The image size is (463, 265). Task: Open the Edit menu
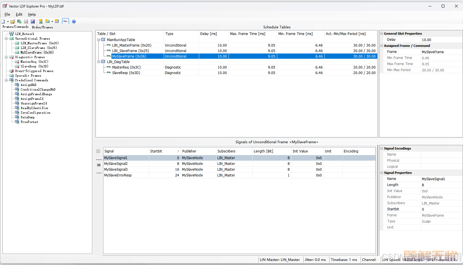[x=19, y=14]
